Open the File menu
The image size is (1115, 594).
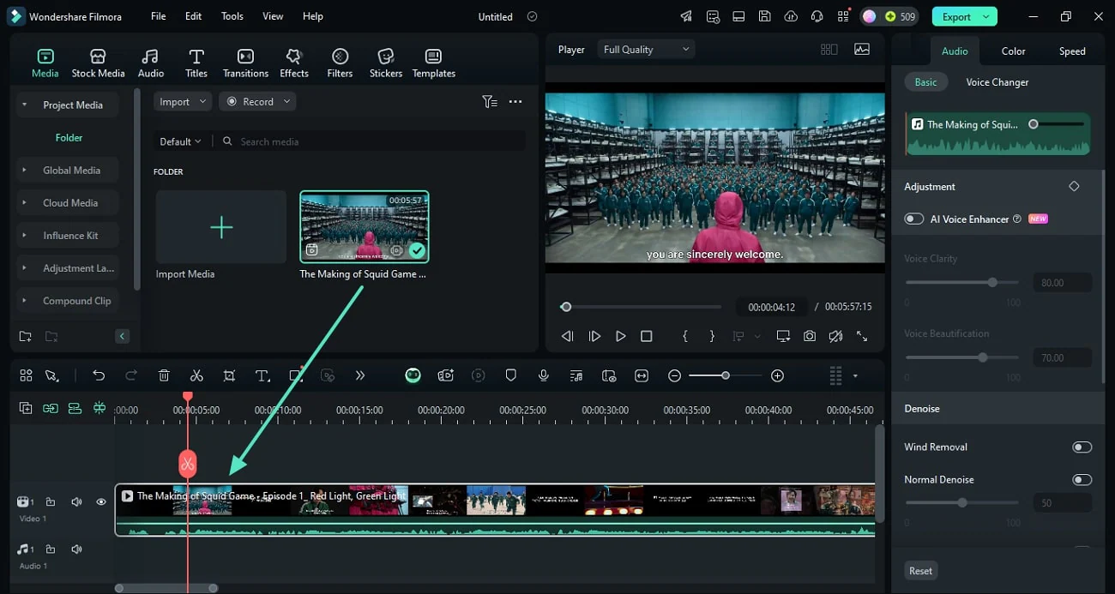click(x=159, y=16)
